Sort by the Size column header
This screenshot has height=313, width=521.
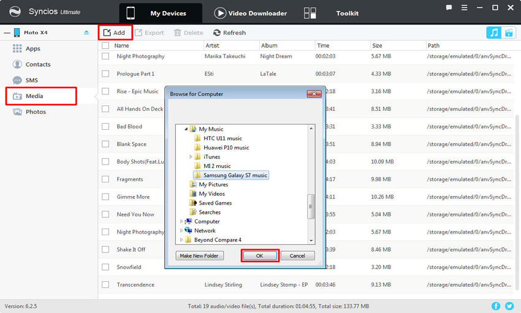[398, 45]
